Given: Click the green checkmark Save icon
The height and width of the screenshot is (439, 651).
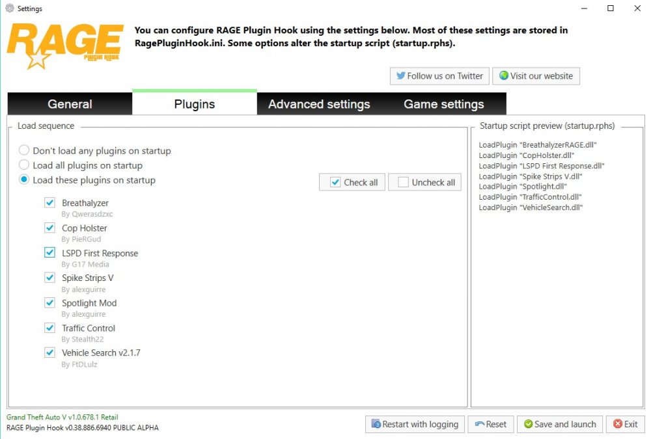Looking at the screenshot, I should tap(528, 423).
